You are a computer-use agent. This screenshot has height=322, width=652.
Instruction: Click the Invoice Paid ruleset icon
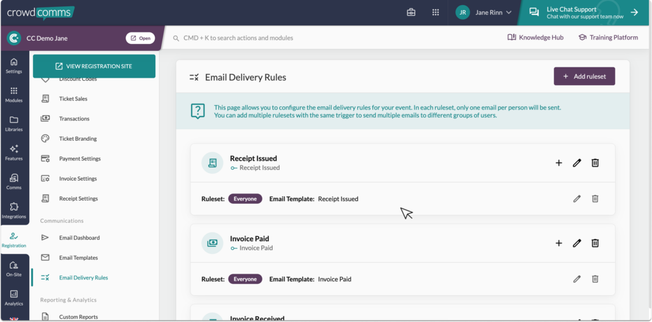pos(212,243)
